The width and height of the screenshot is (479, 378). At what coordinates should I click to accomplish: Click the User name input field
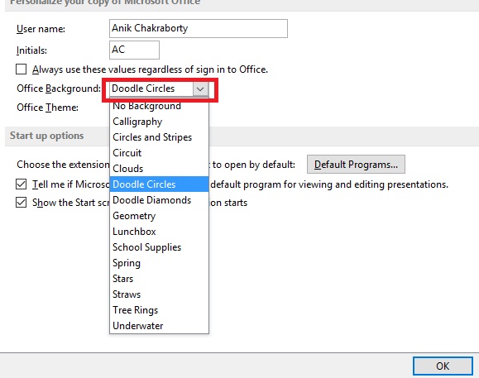pos(199,28)
